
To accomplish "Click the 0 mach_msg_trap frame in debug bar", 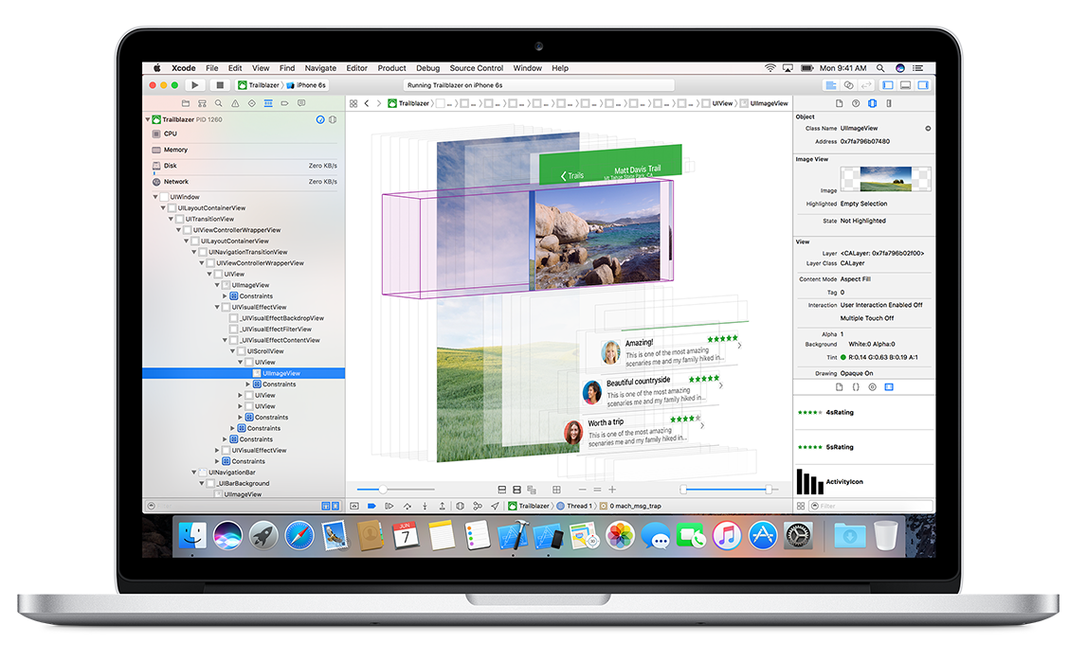I will click(x=631, y=507).
